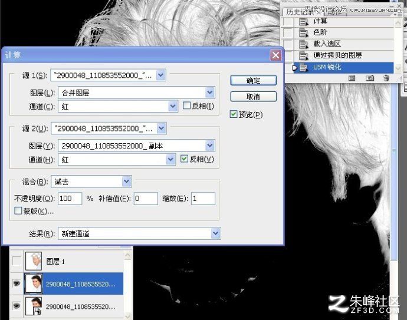The image size is (407, 320).
Task: Click the state icon beside 色阶 in History
Action: [303, 32]
